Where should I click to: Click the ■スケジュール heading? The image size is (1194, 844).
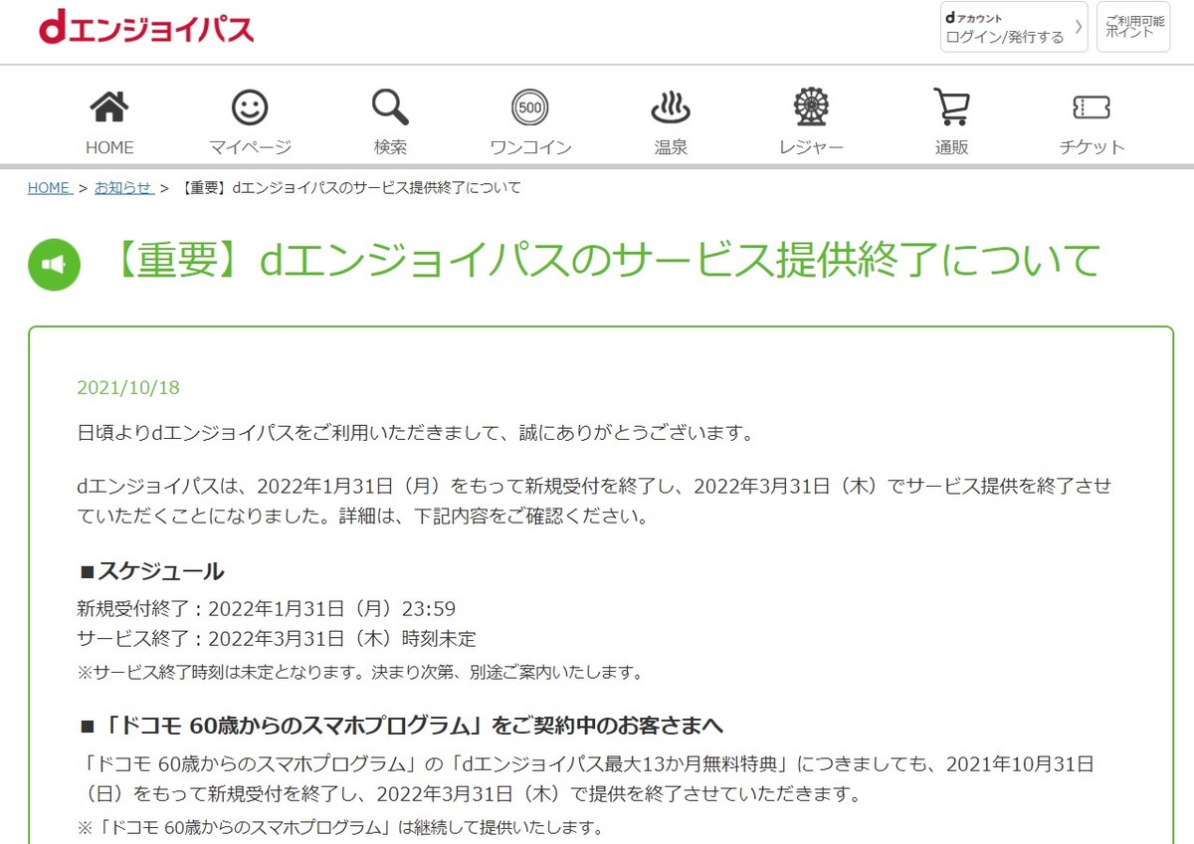(x=151, y=571)
